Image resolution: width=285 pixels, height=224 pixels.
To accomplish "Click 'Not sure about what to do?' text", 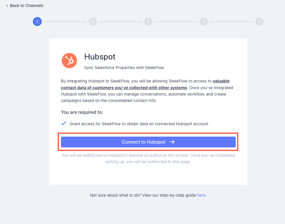I will point(116,195).
